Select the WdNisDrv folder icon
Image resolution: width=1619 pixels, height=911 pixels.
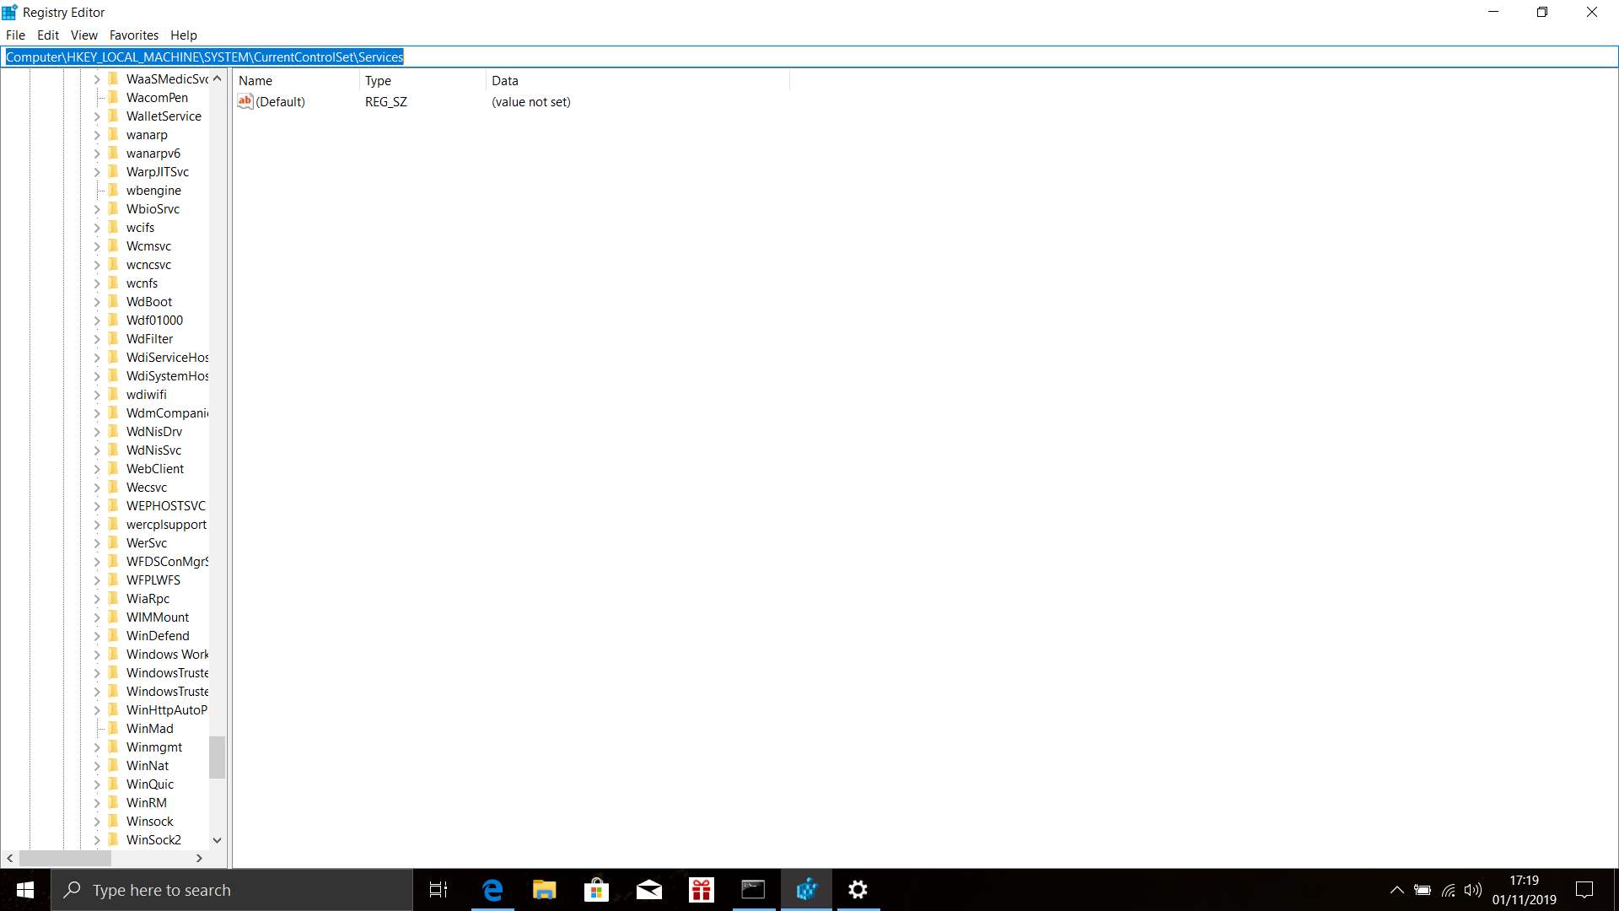pos(114,431)
